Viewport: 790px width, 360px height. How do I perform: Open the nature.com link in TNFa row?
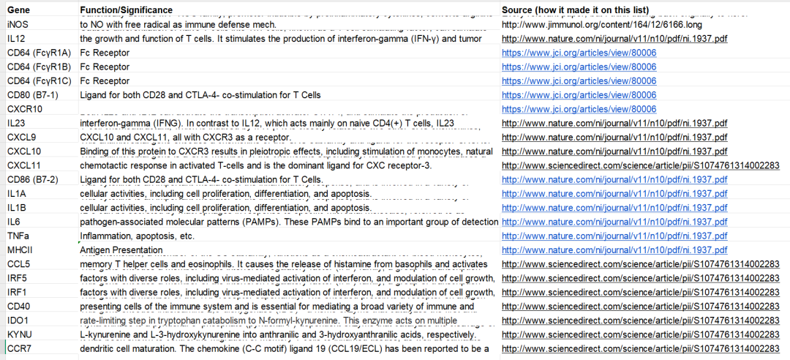(614, 236)
